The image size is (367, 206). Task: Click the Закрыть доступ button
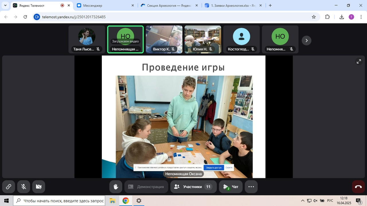point(214,168)
